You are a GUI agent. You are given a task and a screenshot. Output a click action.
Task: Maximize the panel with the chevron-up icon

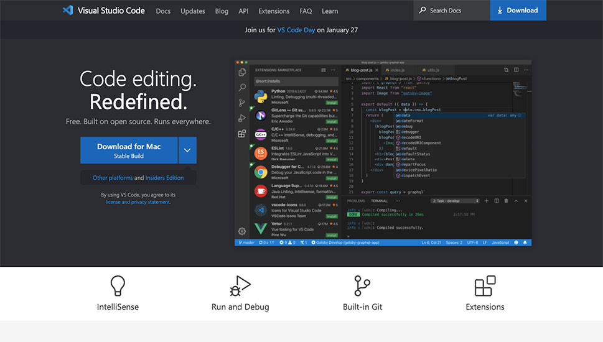[x=516, y=201]
